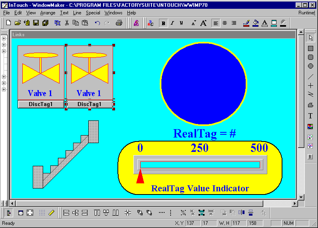Open the Window Color picker
The image size is (318, 228).
click(274, 23)
